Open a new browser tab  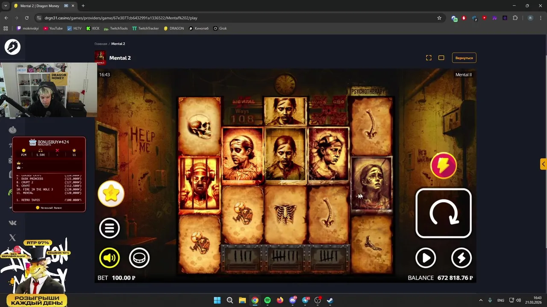83,6
